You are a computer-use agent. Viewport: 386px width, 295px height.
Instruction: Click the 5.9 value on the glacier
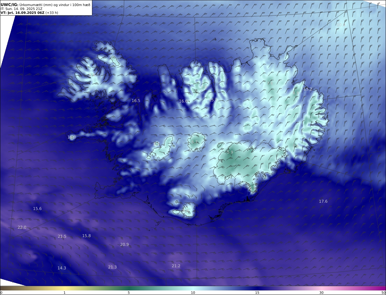(x=230, y=153)
